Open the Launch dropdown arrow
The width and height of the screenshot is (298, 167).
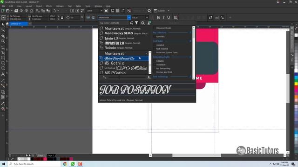[169, 11]
